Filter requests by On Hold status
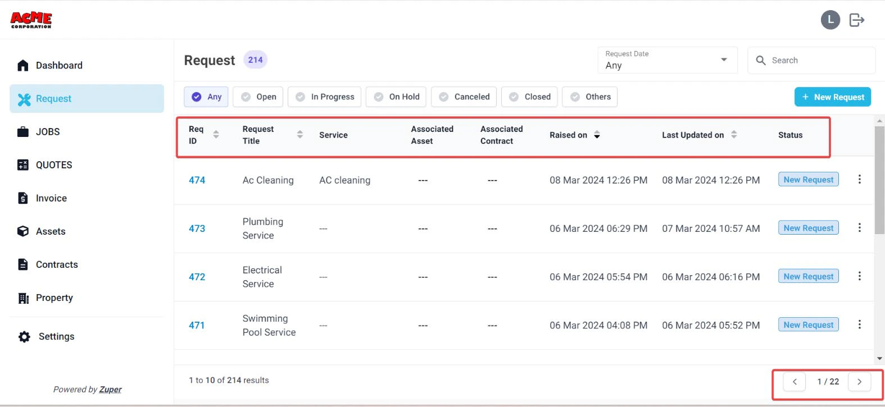885x407 pixels. [x=397, y=97]
